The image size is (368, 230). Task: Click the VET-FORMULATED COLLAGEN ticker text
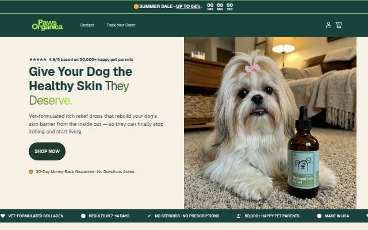point(36,216)
